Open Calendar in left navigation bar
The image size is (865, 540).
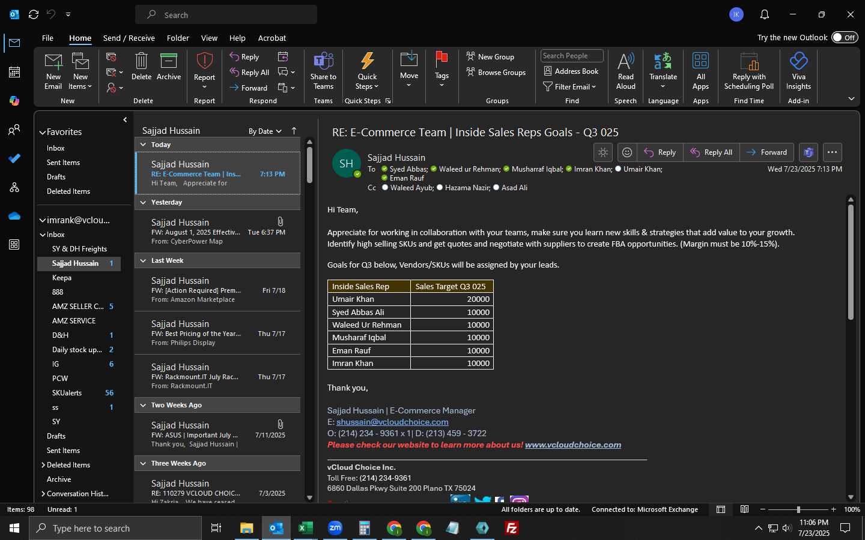14,72
